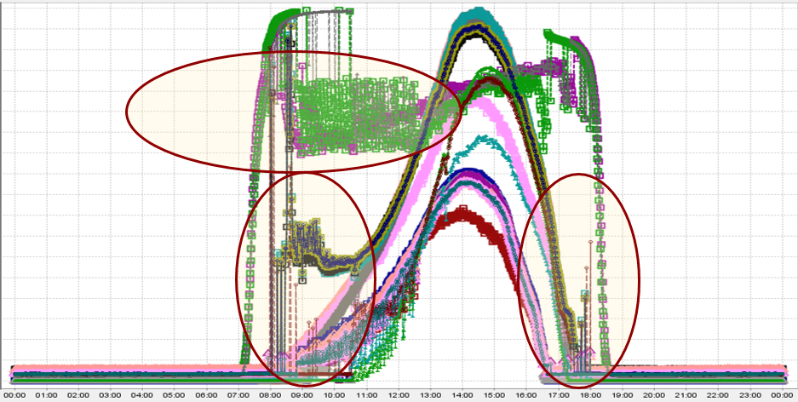Click the 22:00 time axis label
Screen dimensions: 798x402
coord(719,395)
